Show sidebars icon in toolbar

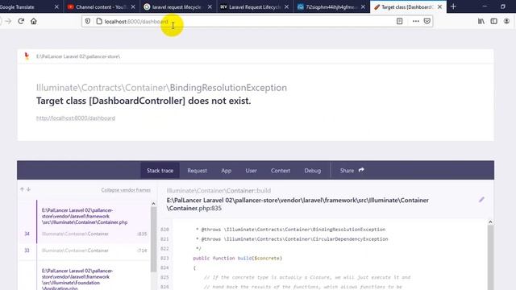(494, 22)
